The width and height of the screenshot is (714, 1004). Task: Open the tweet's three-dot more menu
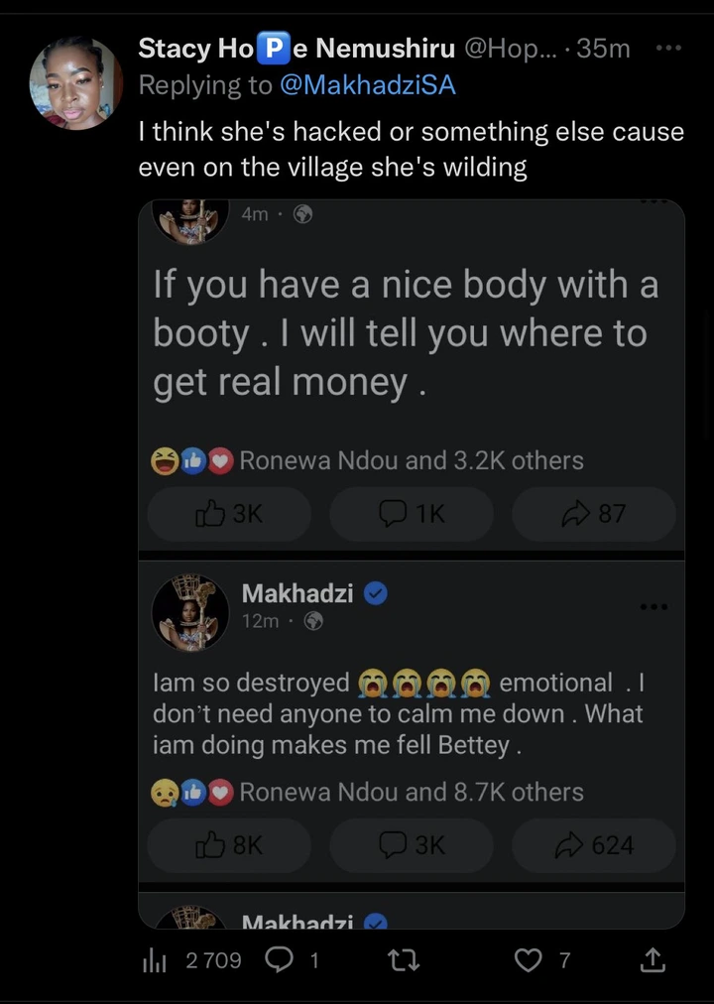coord(668,48)
